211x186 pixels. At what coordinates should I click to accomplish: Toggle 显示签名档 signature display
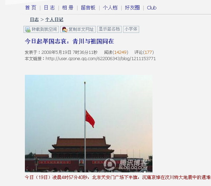coord(109,29)
